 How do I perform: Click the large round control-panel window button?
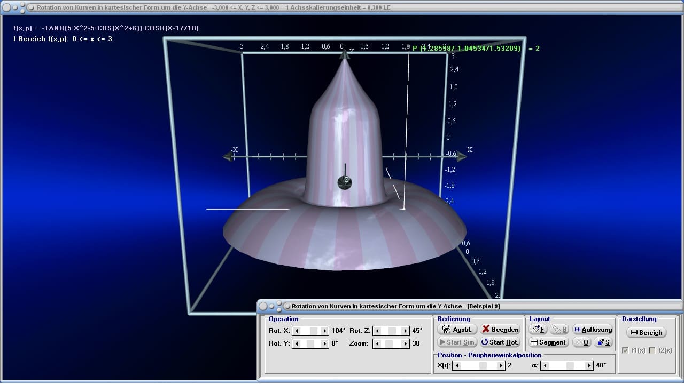click(264, 306)
